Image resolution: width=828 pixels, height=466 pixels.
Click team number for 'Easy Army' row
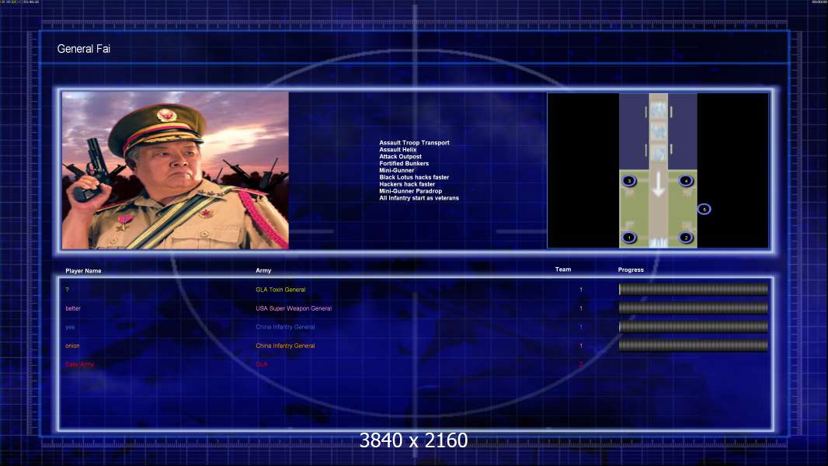[x=581, y=364]
